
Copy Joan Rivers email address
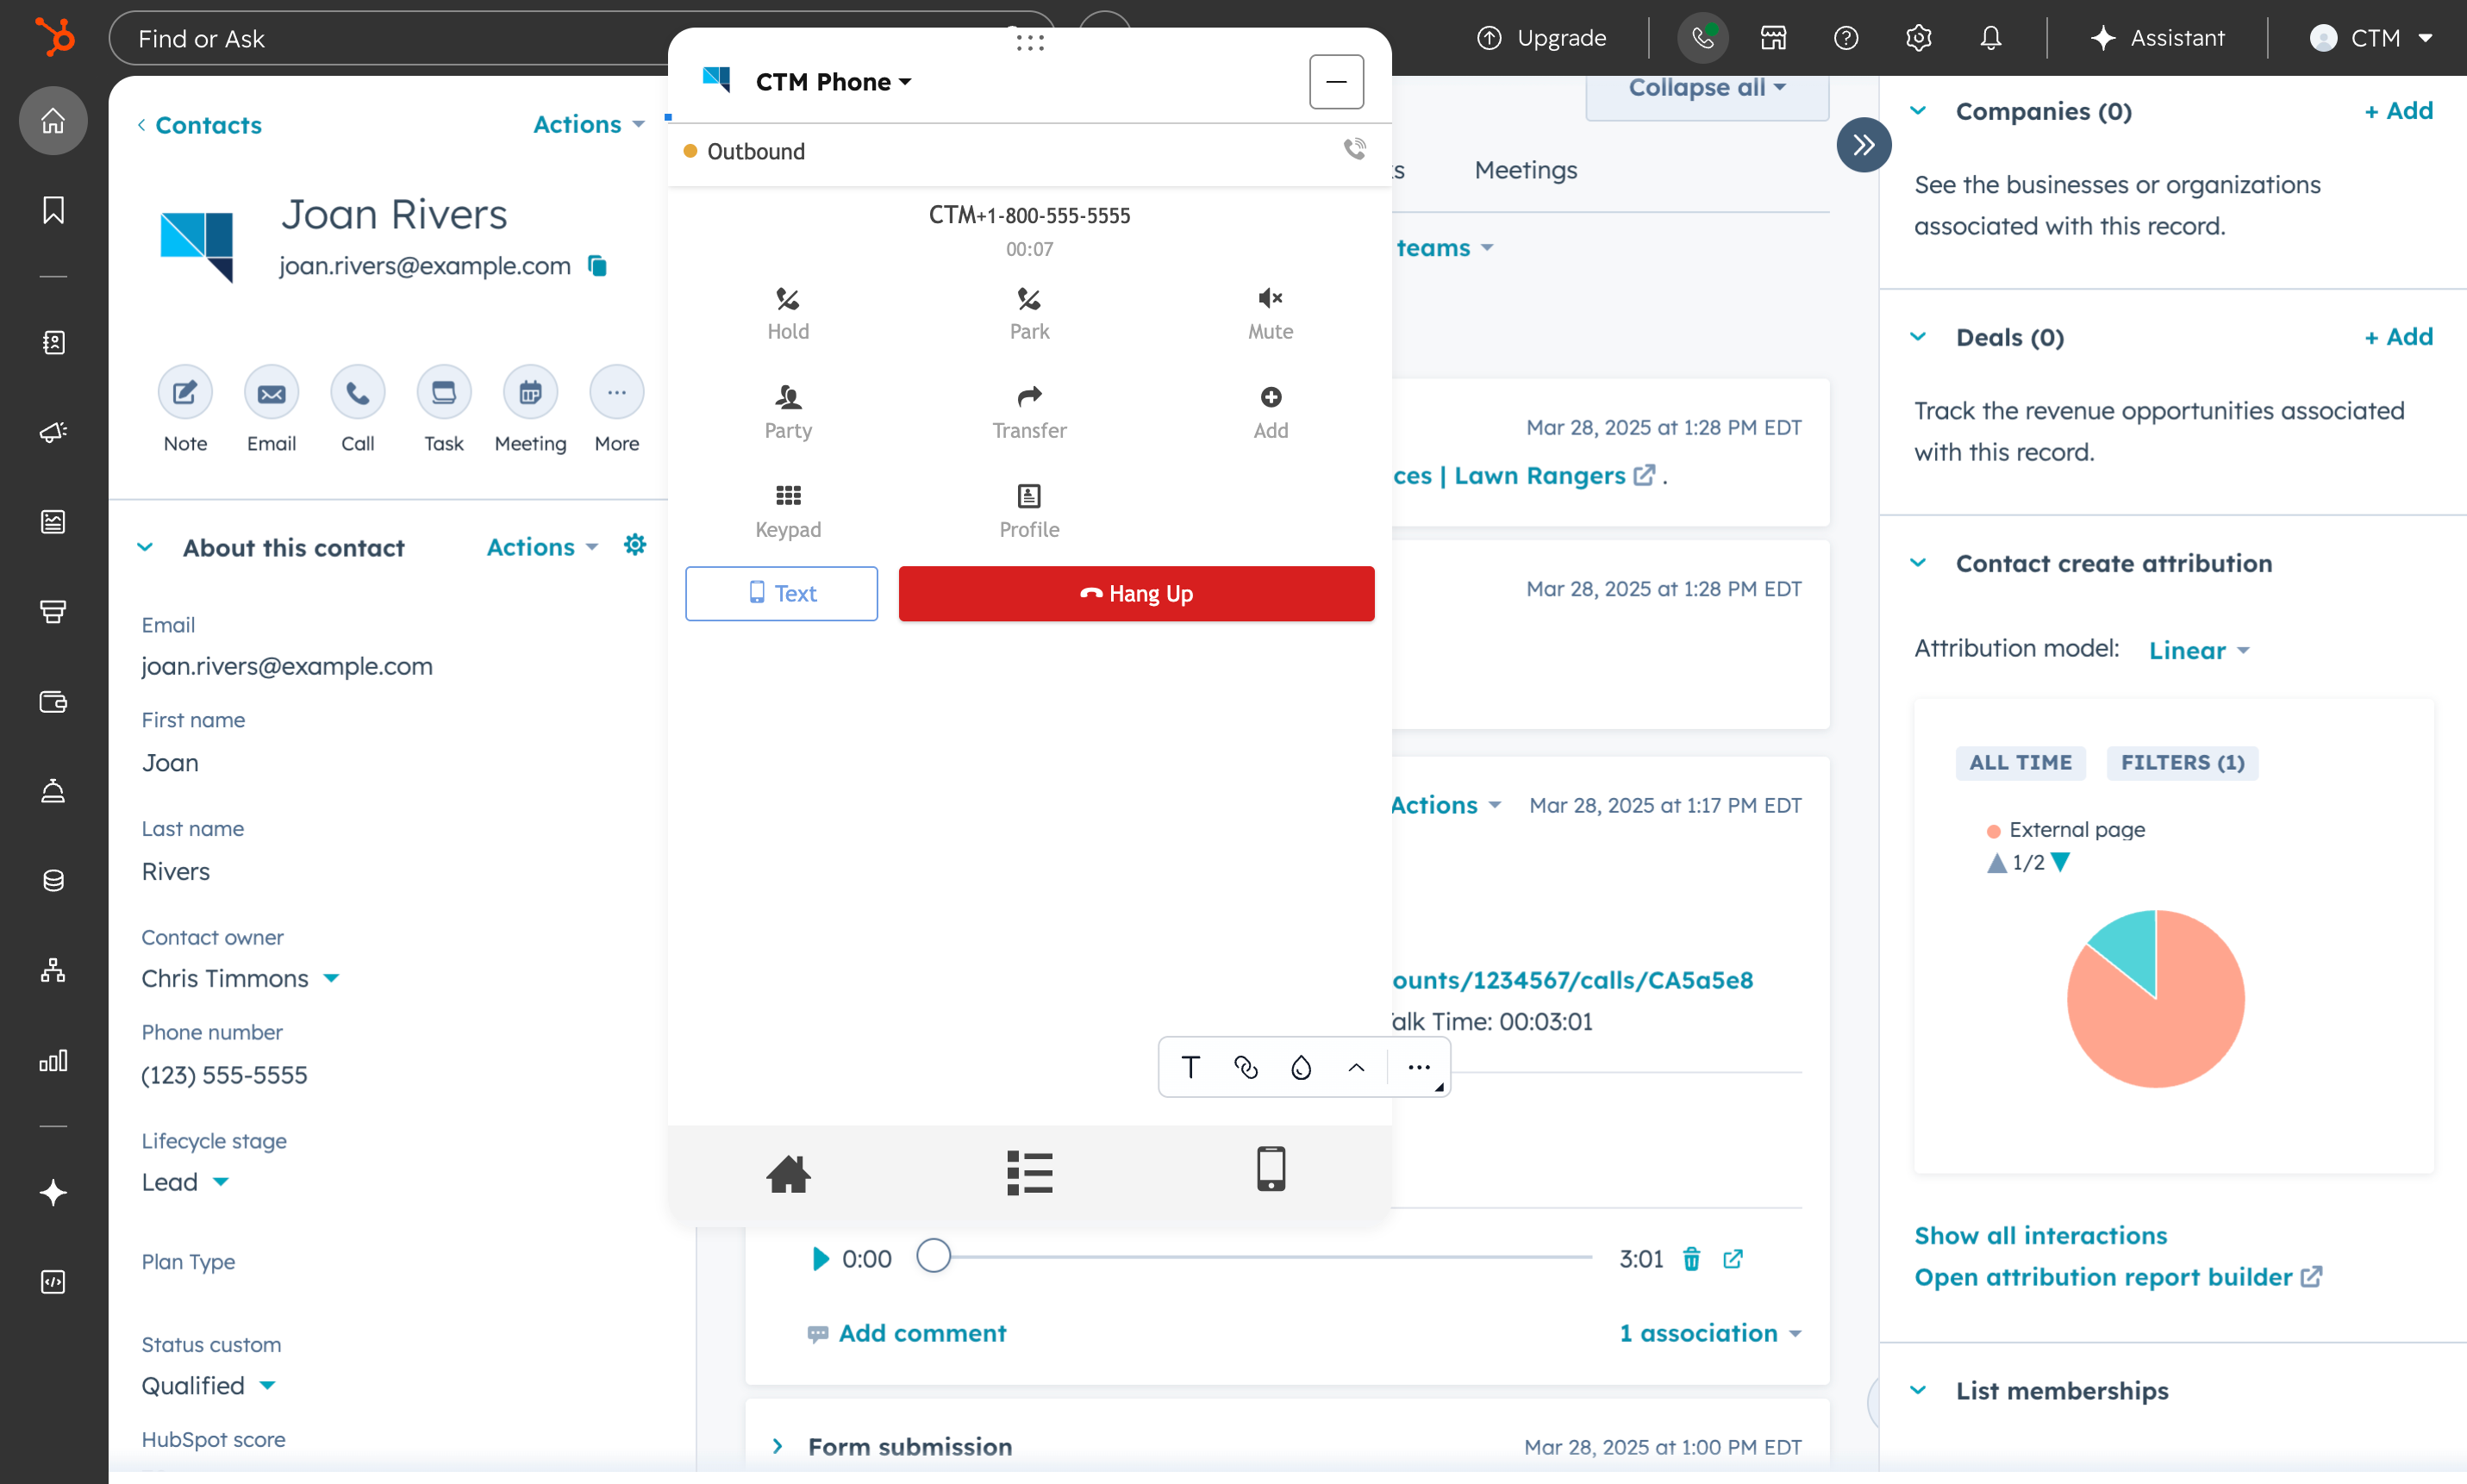(x=597, y=266)
